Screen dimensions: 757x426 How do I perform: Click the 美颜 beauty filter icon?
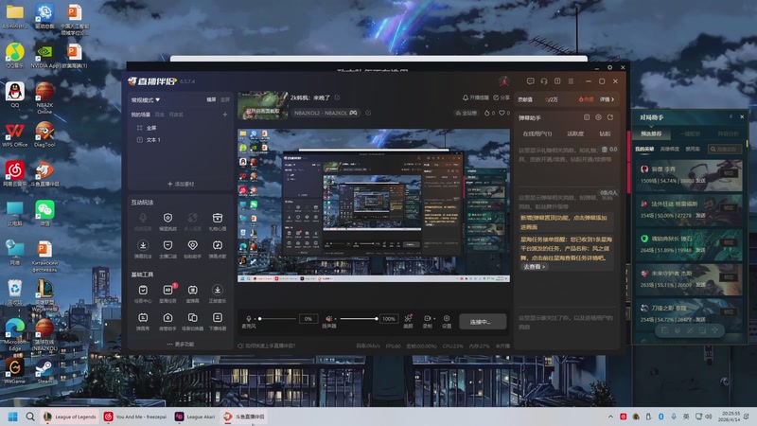[408, 321]
